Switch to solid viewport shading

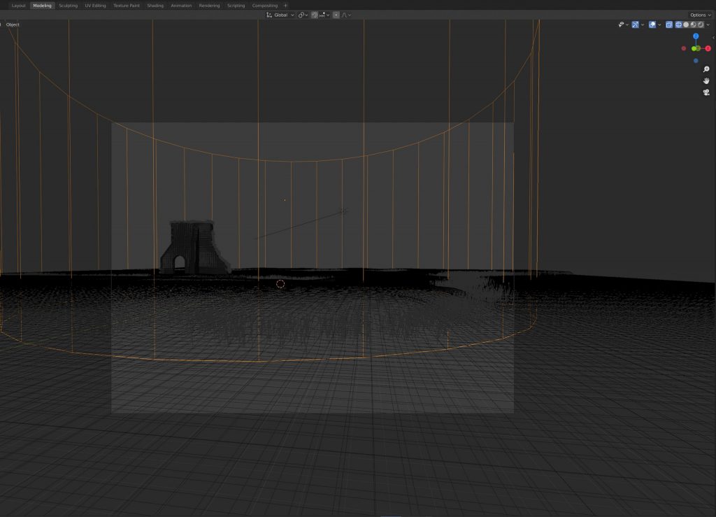tap(686, 24)
